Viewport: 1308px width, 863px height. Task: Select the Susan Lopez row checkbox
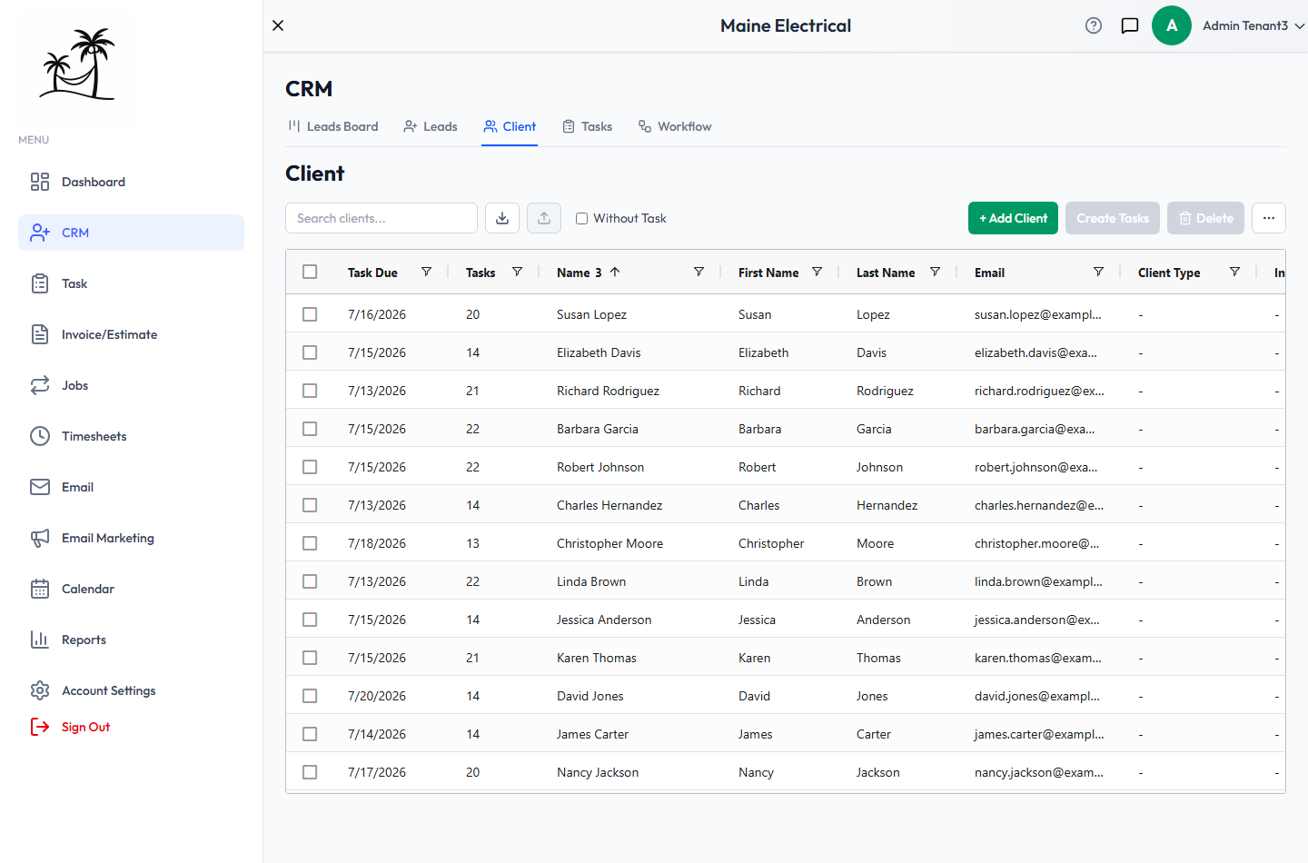click(310, 314)
